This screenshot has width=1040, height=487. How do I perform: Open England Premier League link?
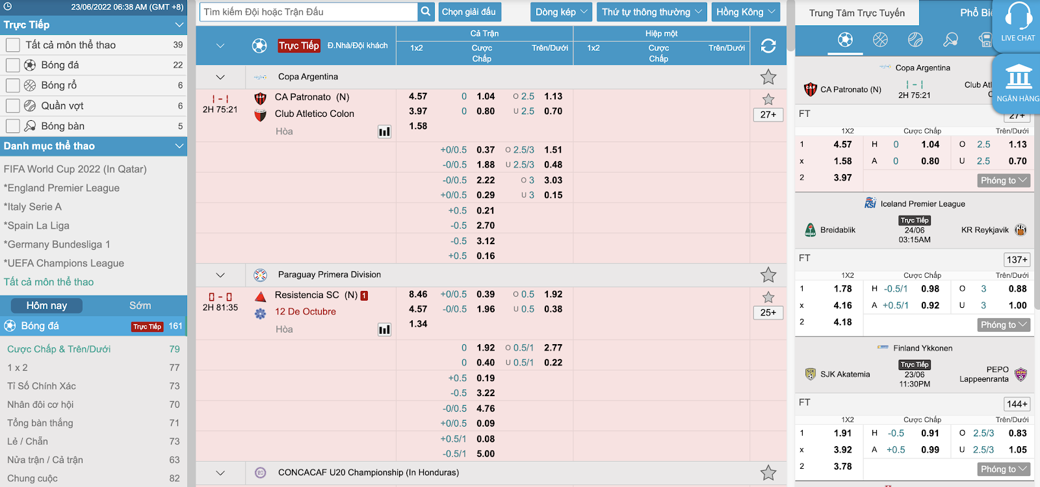click(62, 188)
